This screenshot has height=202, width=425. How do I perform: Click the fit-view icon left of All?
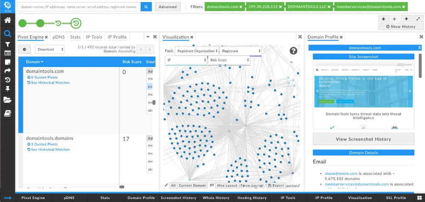click(x=166, y=185)
